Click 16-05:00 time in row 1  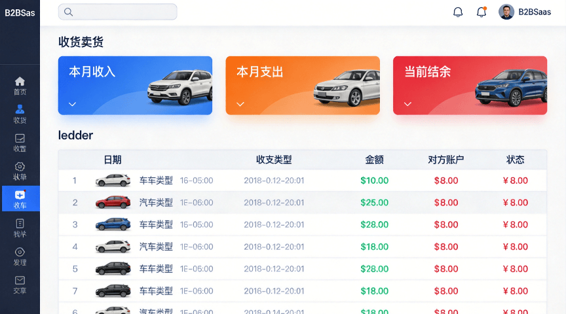click(x=197, y=181)
